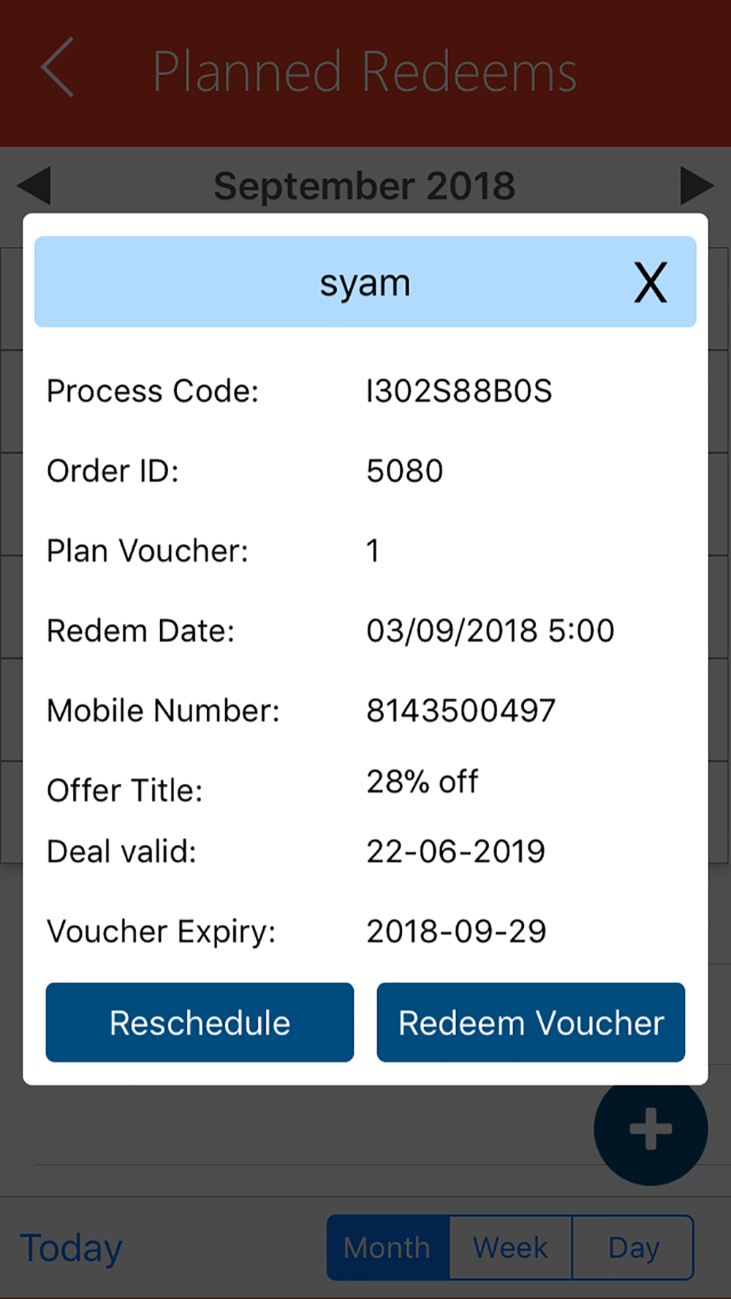Click the Redeem Voucher button
This screenshot has height=1299, width=731.
531,1022
